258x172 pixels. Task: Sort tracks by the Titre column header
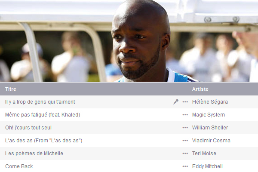(11, 89)
